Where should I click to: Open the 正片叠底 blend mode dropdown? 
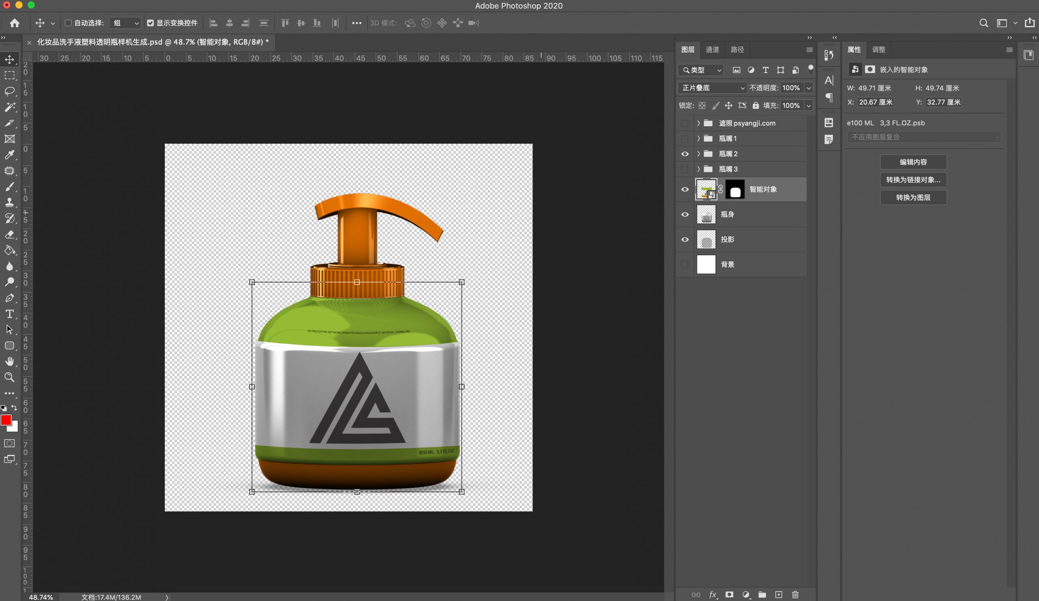click(712, 88)
